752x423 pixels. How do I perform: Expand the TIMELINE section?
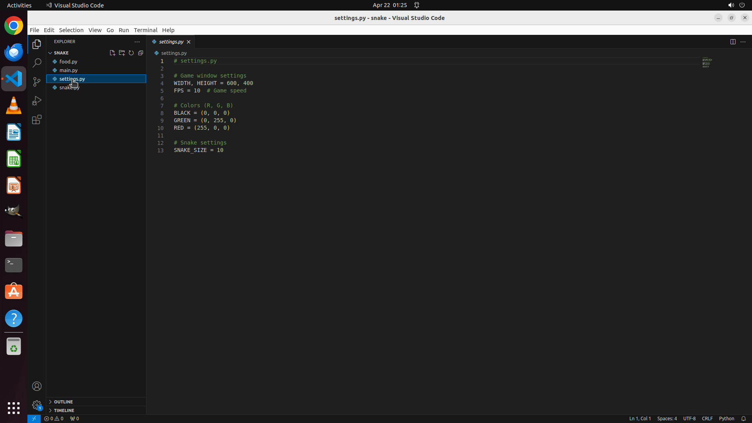click(x=64, y=410)
